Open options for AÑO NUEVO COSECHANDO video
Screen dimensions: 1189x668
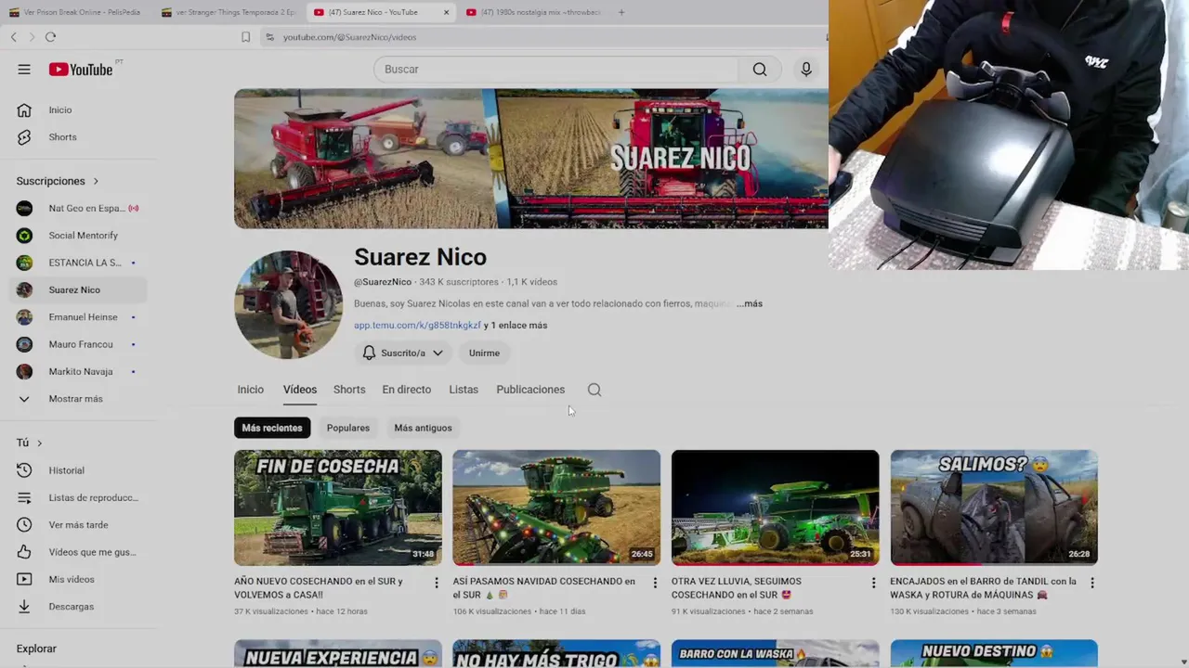click(x=436, y=583)
